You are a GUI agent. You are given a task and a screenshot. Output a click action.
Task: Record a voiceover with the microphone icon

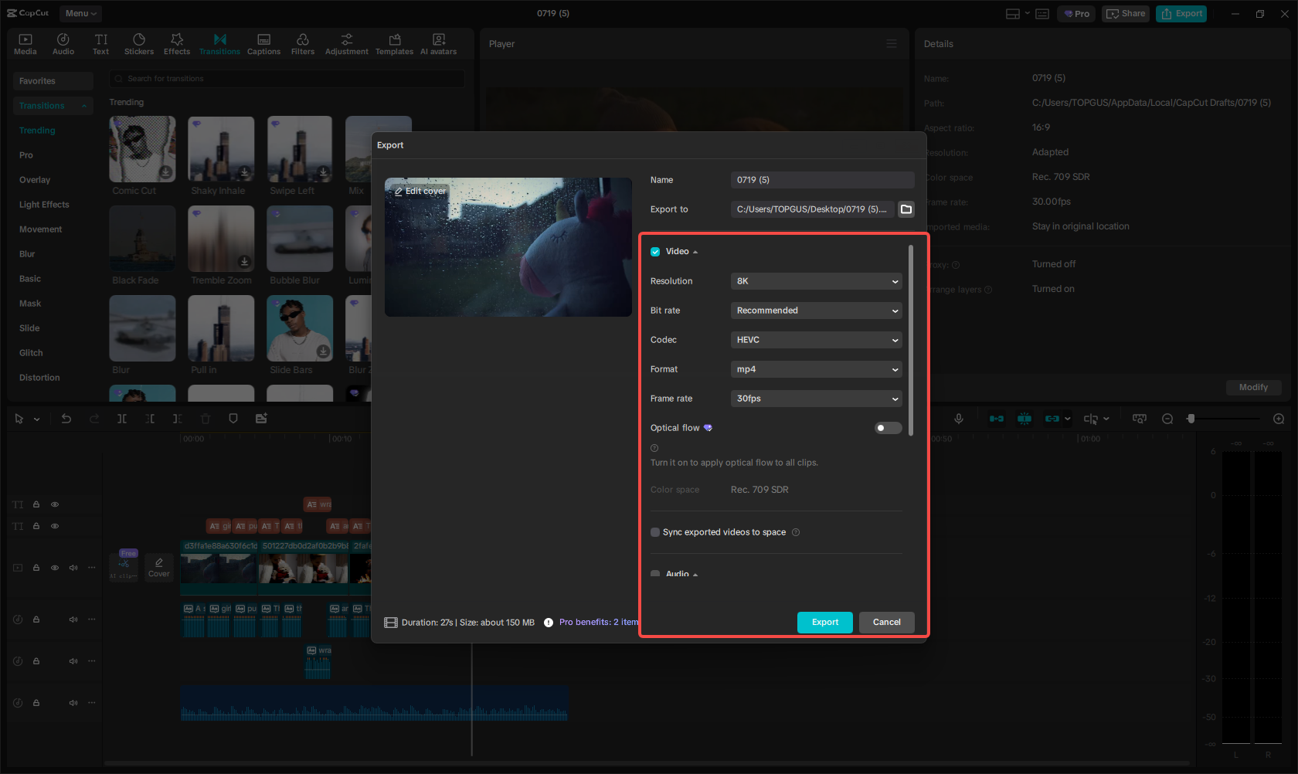[959, 418]
